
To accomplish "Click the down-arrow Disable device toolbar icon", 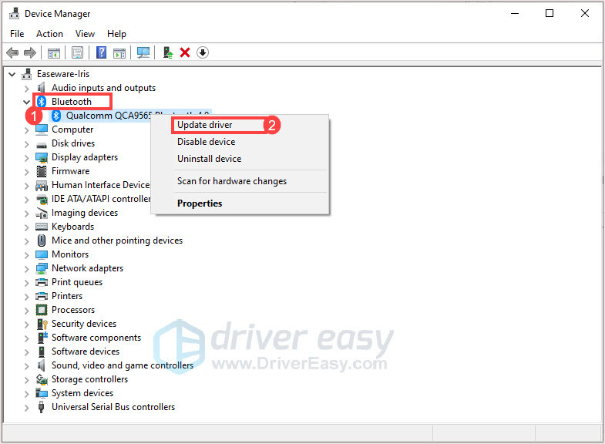I will (203, 52).
